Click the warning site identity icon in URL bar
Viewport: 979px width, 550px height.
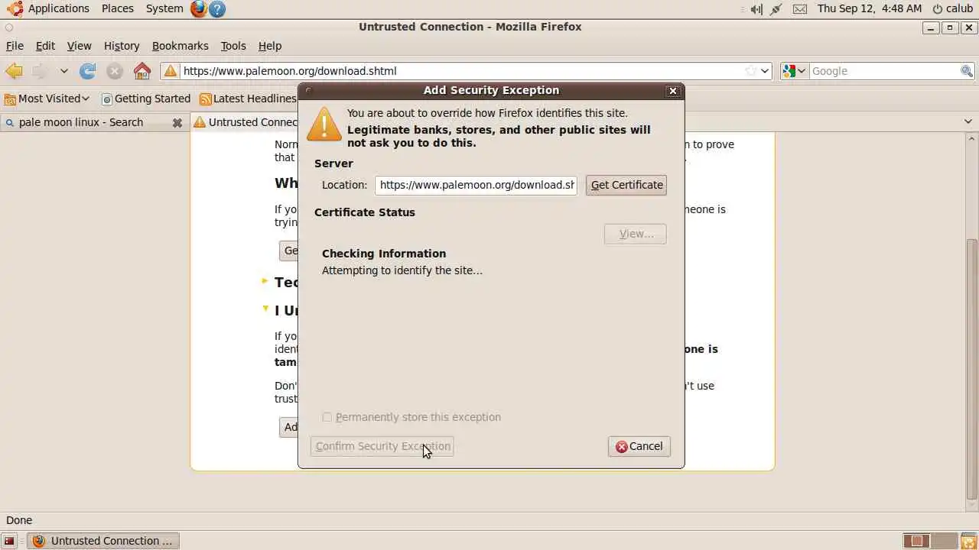coord(171,71)
